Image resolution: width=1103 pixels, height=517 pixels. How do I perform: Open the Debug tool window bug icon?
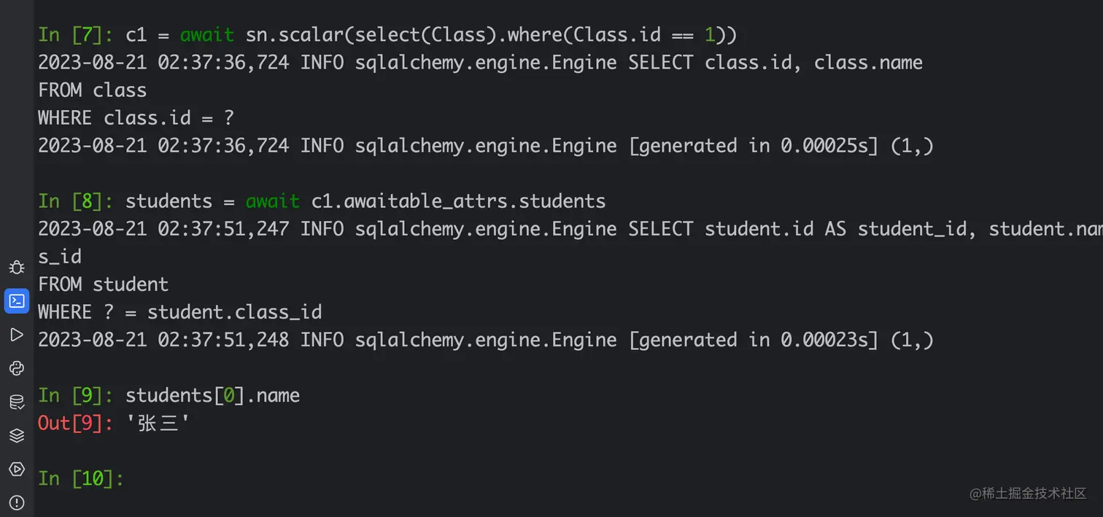click(x=17, y=268)
